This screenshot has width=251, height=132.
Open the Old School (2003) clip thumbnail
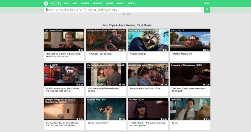[64, 40]
